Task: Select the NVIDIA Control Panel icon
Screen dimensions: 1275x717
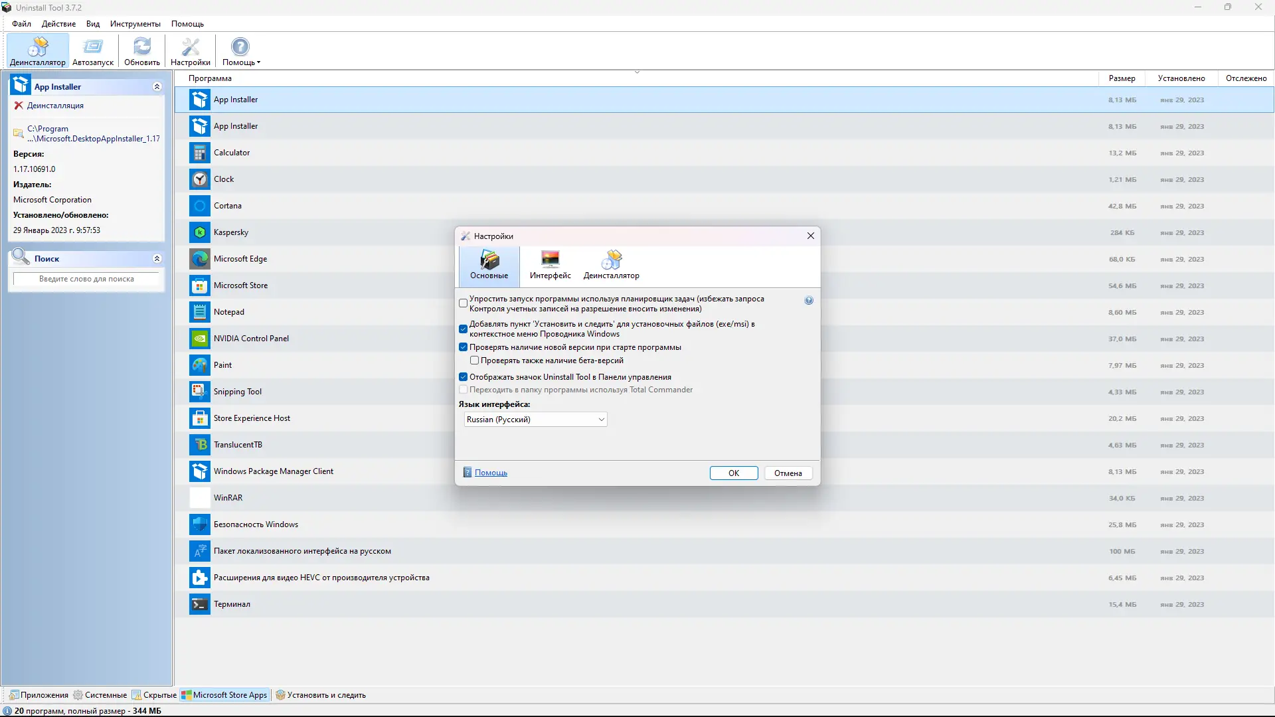Action: [x=199, y=339]
